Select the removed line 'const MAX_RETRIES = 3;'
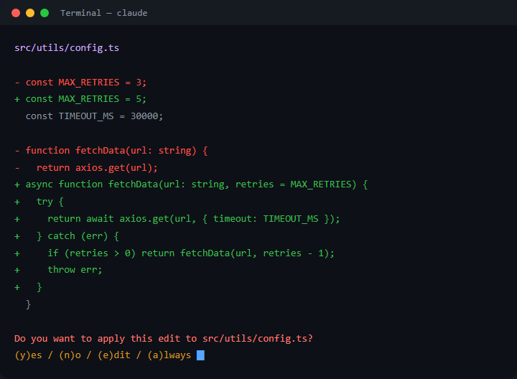Image resolution: width=517 pixels, height=379 pixels. pyautogui.click(x=80, y=83)
